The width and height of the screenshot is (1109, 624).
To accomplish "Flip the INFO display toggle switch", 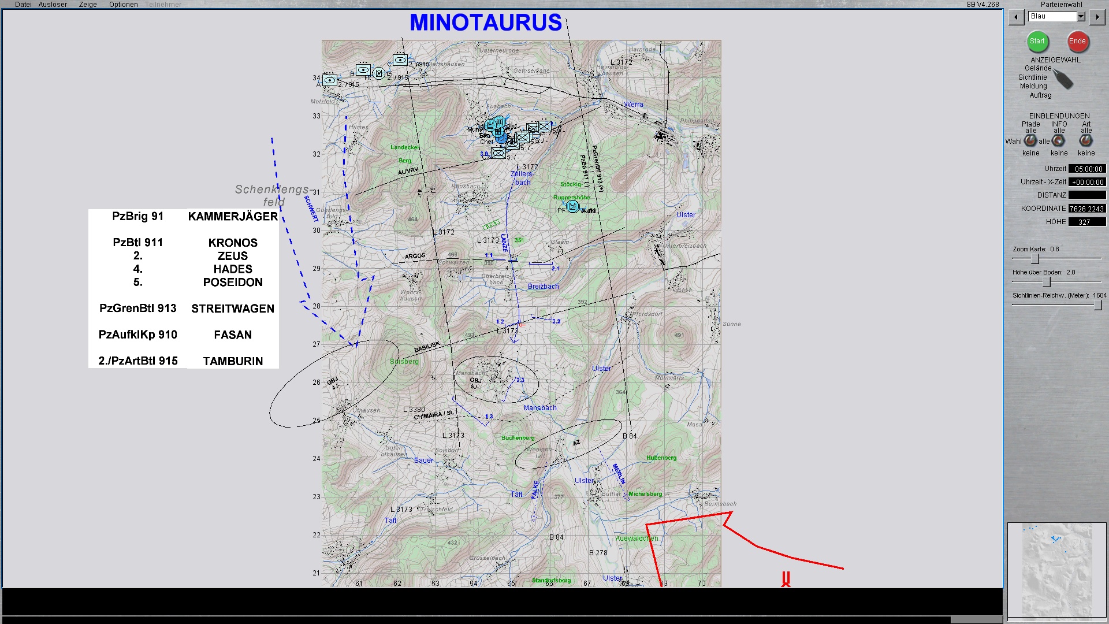I will click(x=1058, y=140).
